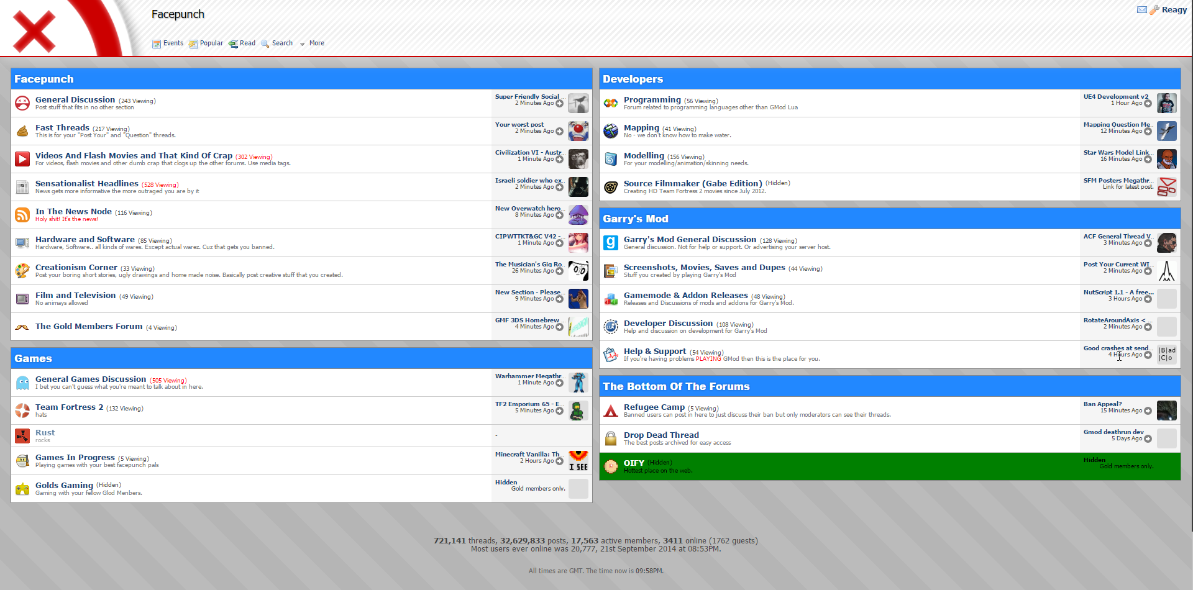The width and height of the screenshot is (1193, 590).
Task: Open the UE4 Development v2 thread
Action: click(1116, 96)
